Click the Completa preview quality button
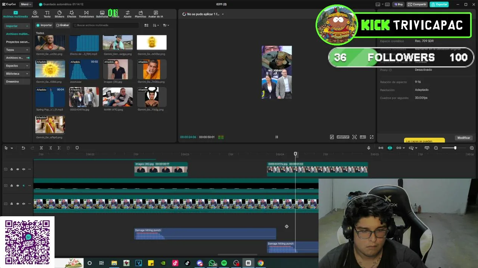This screenshot has width=478, height=268. tap(343, 137)
